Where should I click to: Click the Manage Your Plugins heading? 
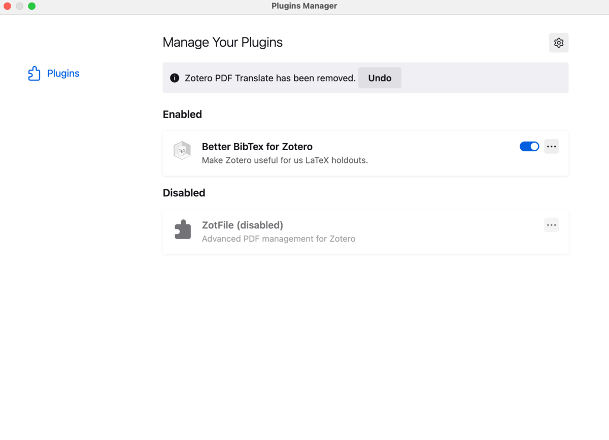click(x=223, y=43)
